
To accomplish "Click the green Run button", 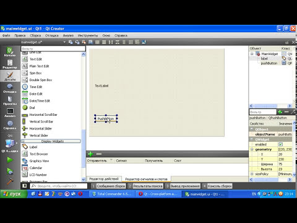I will point(10,160).
